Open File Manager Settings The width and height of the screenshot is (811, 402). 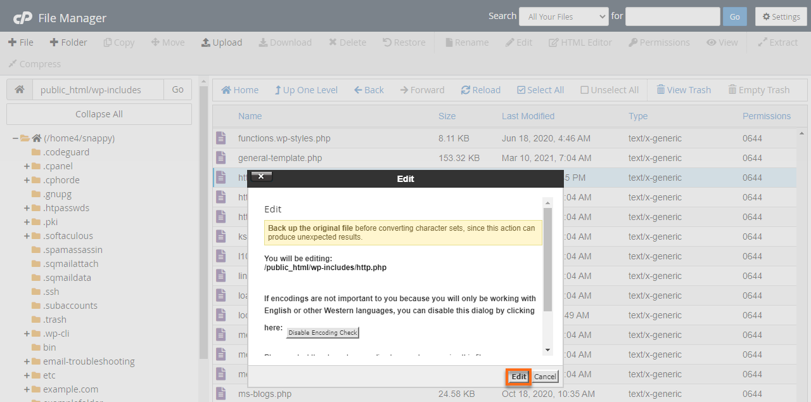coord(781,16)
